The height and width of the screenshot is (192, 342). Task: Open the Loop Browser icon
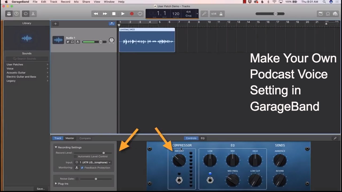point(327,14)
